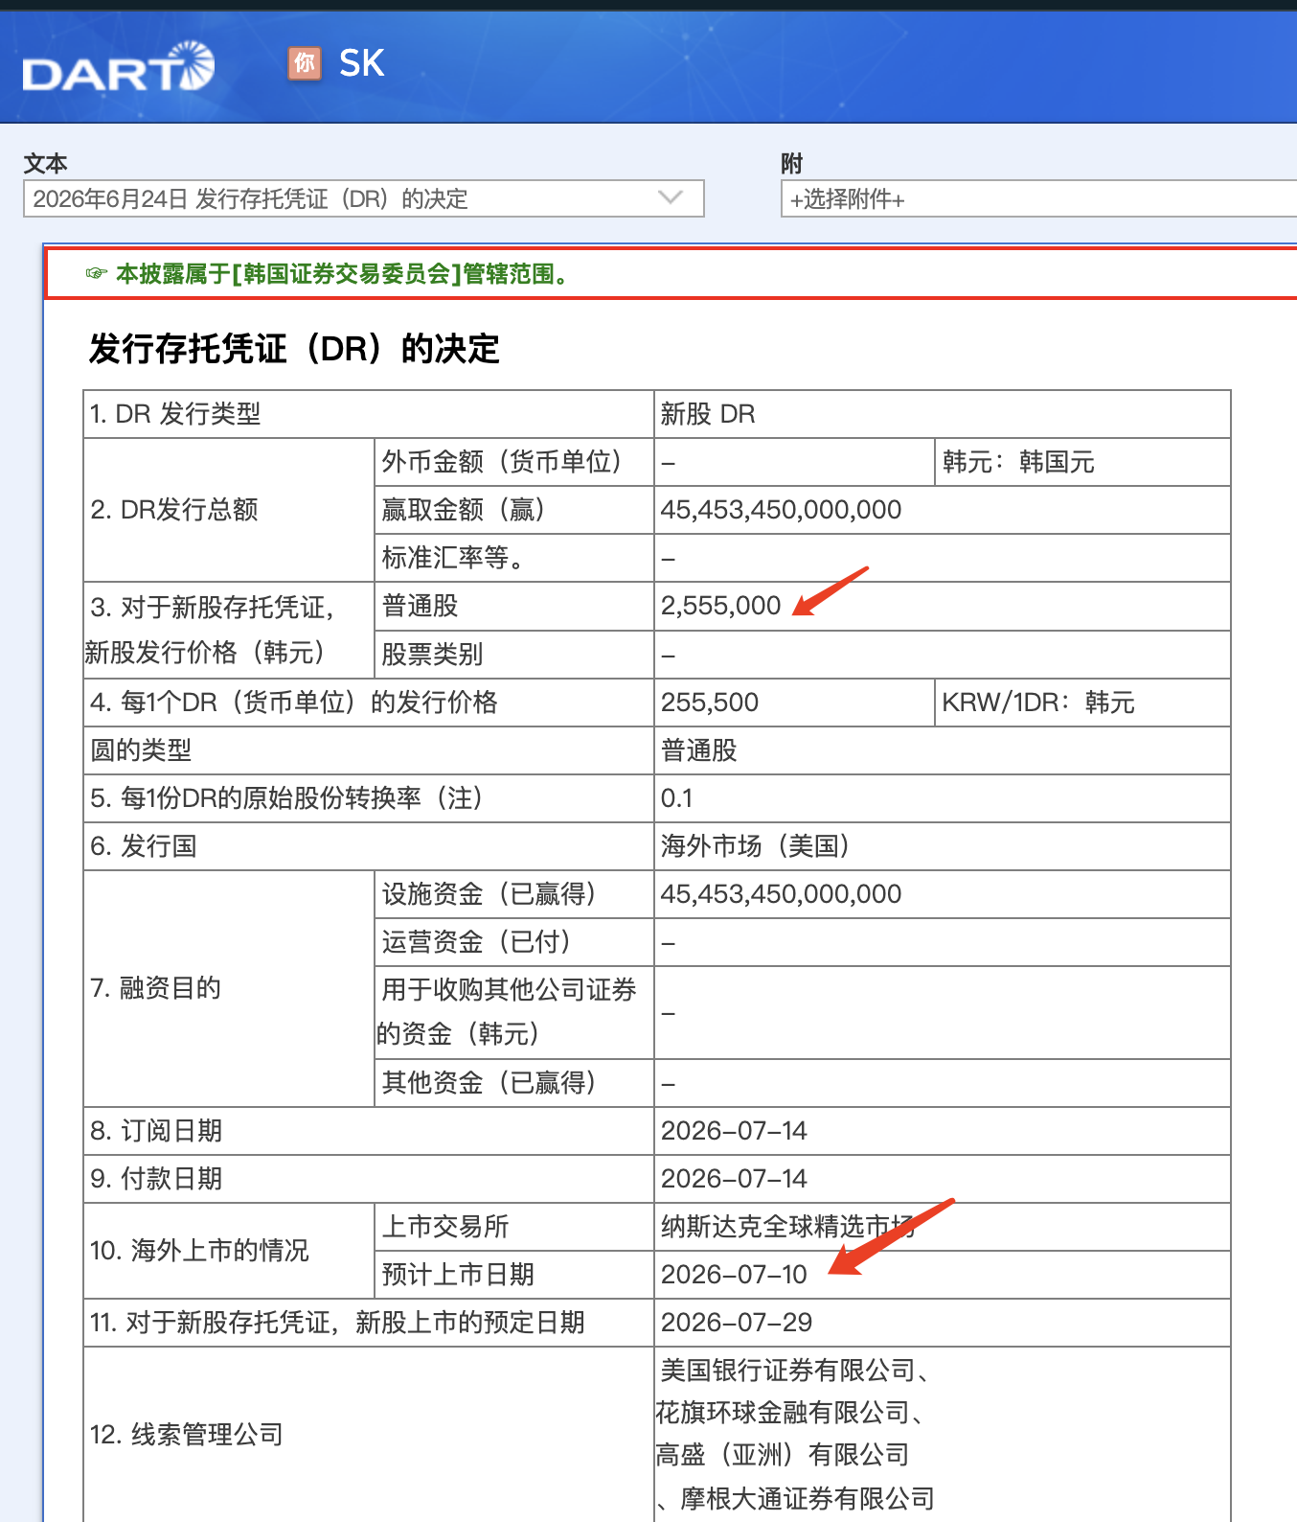Click the DART logo
The image size is (1297, 1522).
click(x=118, y=67)
